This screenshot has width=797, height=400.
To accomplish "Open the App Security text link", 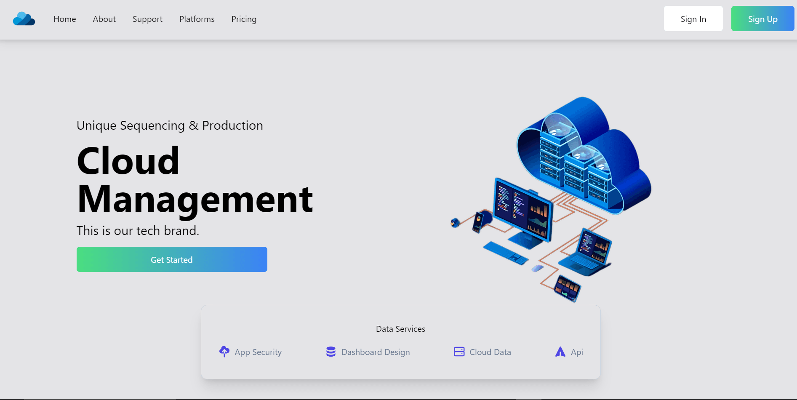I will (x=258, y=352).
